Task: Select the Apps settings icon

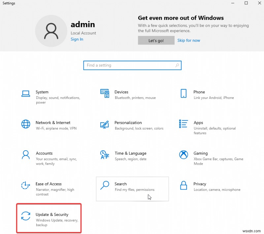Action: point(183,124)
